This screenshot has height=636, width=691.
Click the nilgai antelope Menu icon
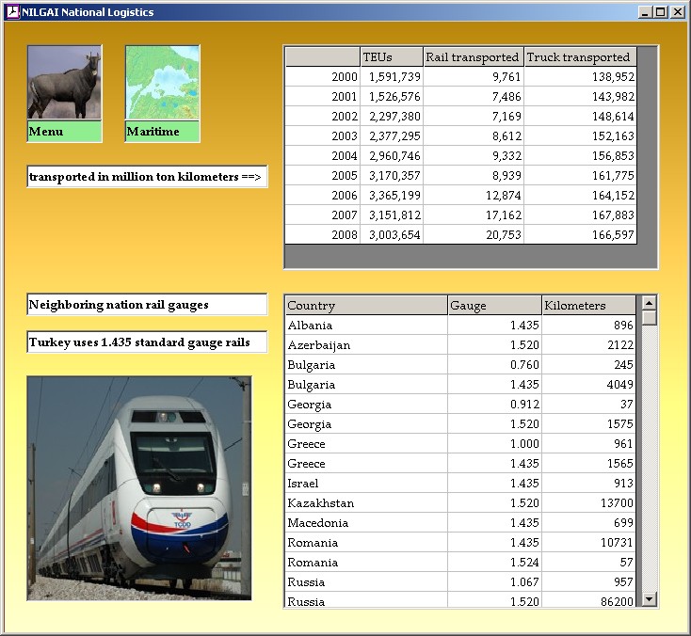coord(64,83)
